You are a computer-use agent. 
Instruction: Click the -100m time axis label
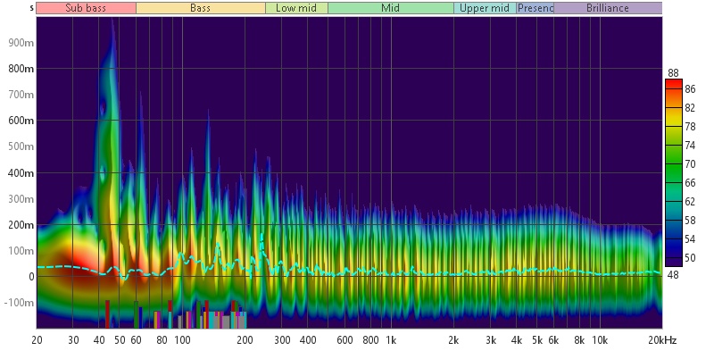[20, 303]
